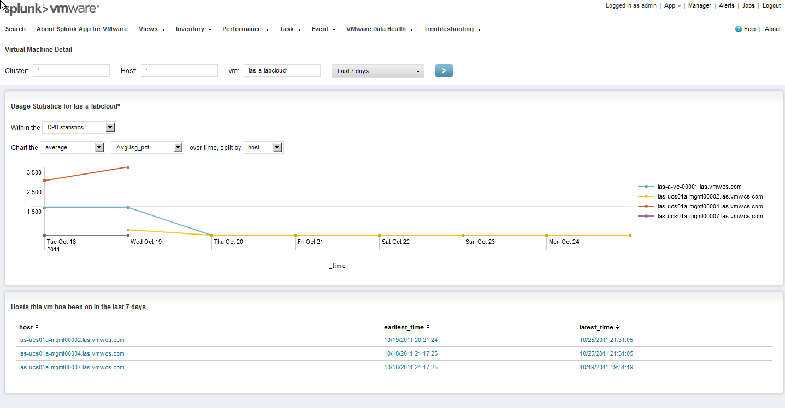Screen dimensions: 785x408
Task: Open the Last 7 days time range picker
Action: [378, 71]
